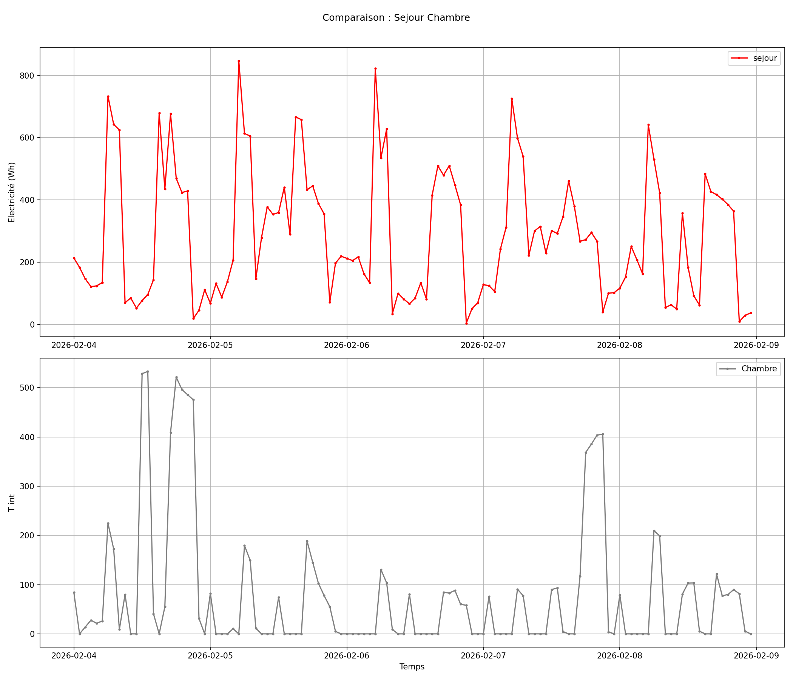
Task: Click the '2026-02-07' tick label under the top chart
Action: point(483,345)
